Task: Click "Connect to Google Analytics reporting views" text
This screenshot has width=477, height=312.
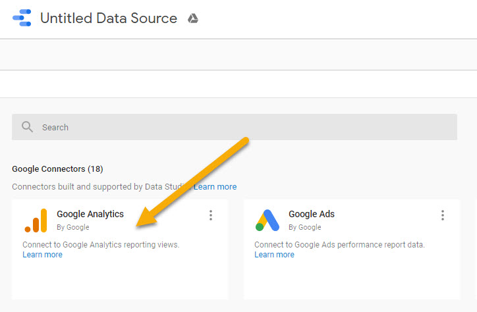Action: pos(101,245)
